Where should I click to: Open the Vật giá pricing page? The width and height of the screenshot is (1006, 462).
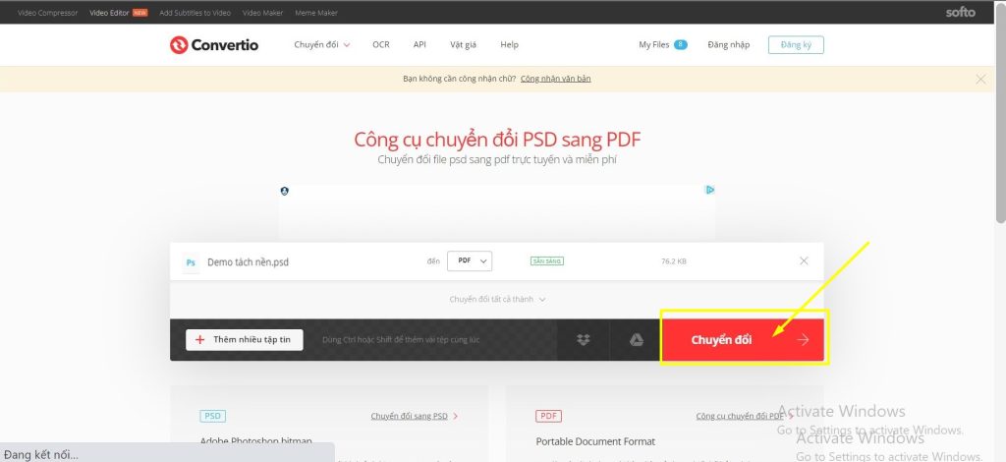coord(464,45)
